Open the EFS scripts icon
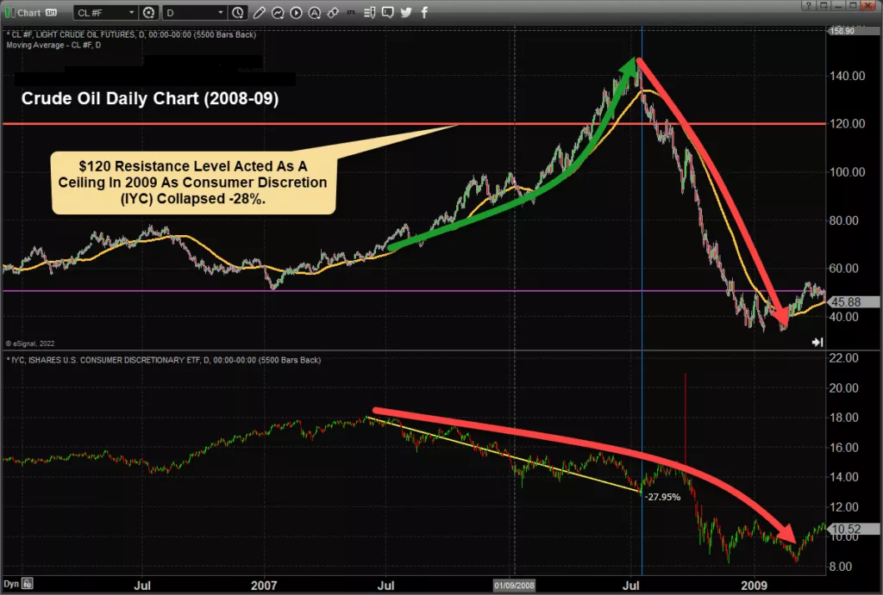The height and width of the screenshot is (595, 883). [352, 12]
